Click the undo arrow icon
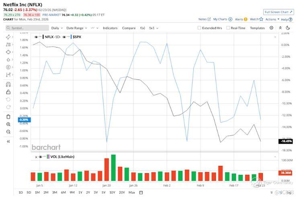The height and width of the screenshot is (199, 299). (x=8, y=99)
